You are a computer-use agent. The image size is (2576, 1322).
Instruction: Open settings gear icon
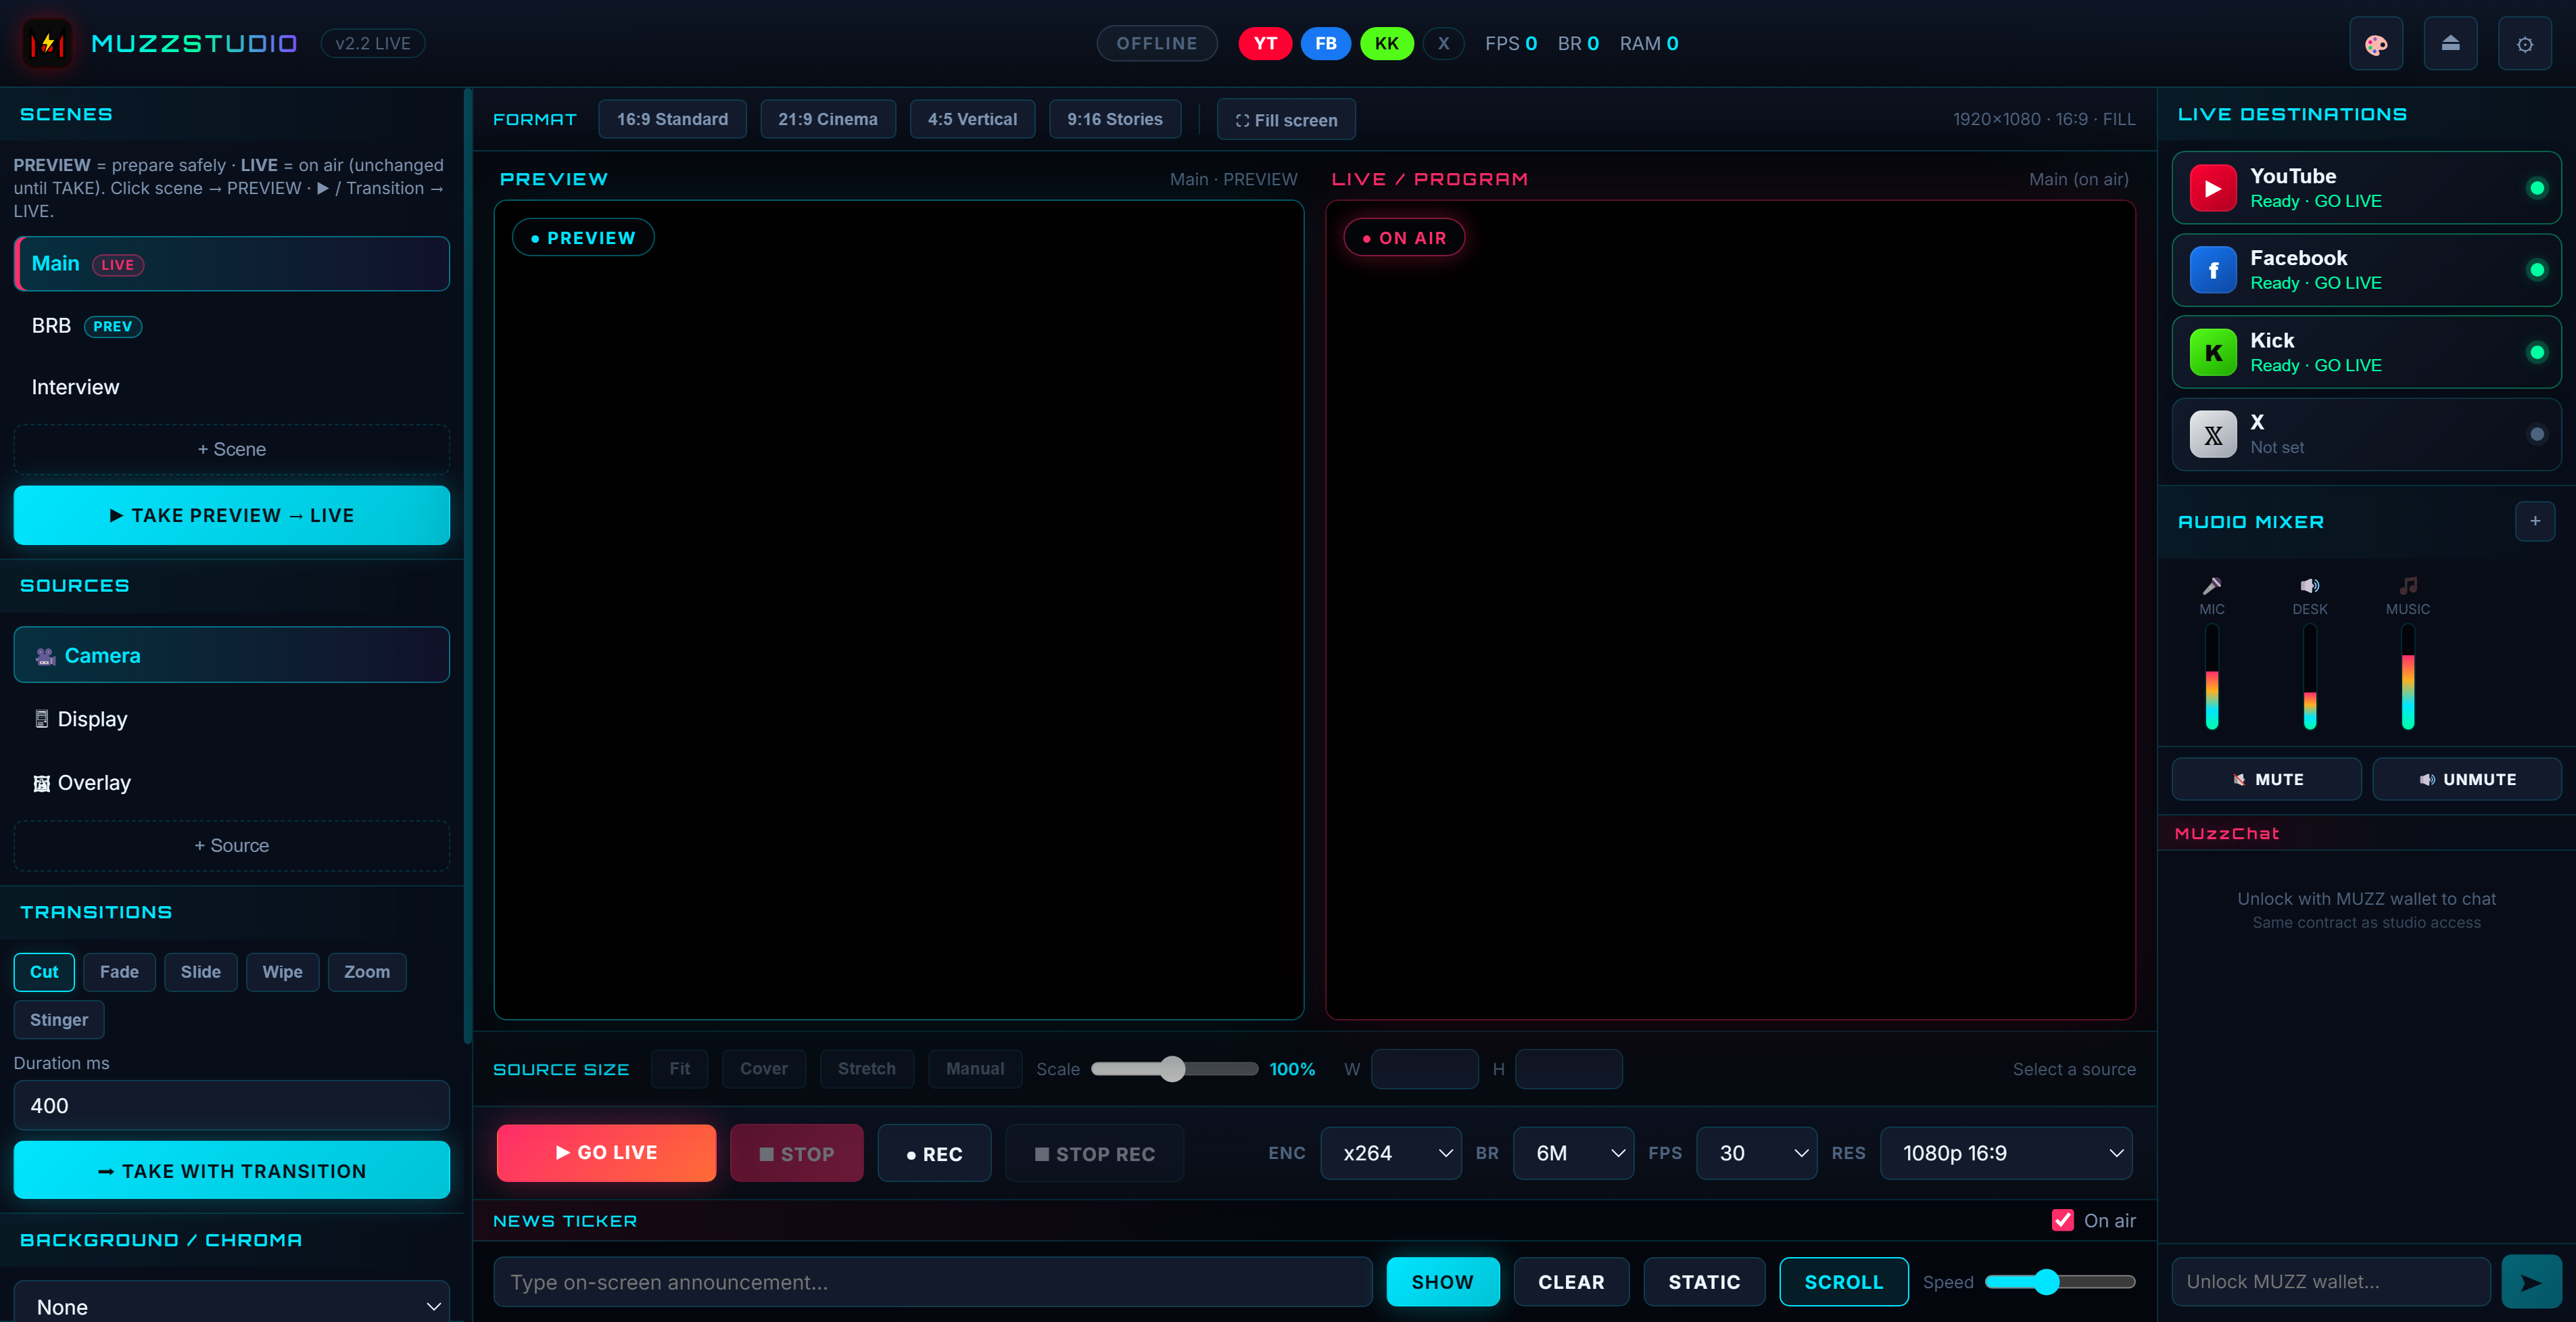2524,44
